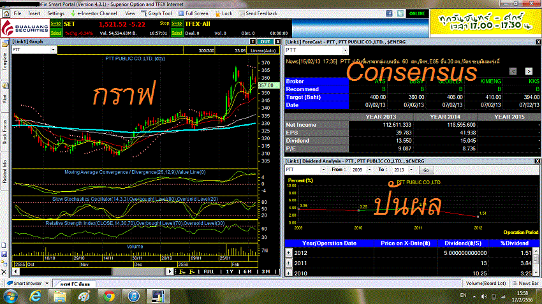
Task: Click the OUT button on Graph panel
Action: [x=265, y=41]
